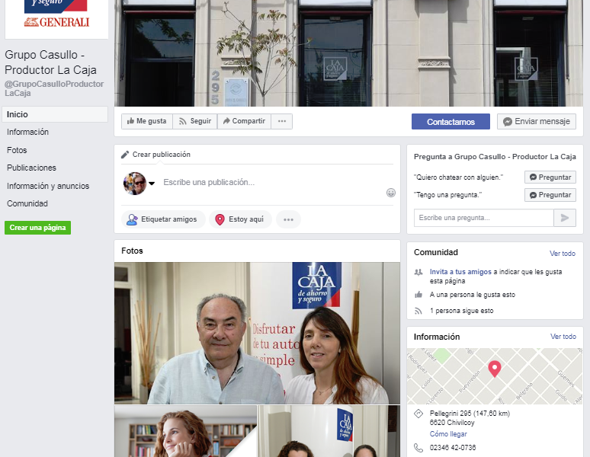Click Etiquetar amigos button
This screenshot has height=457, width=590.
163,219
